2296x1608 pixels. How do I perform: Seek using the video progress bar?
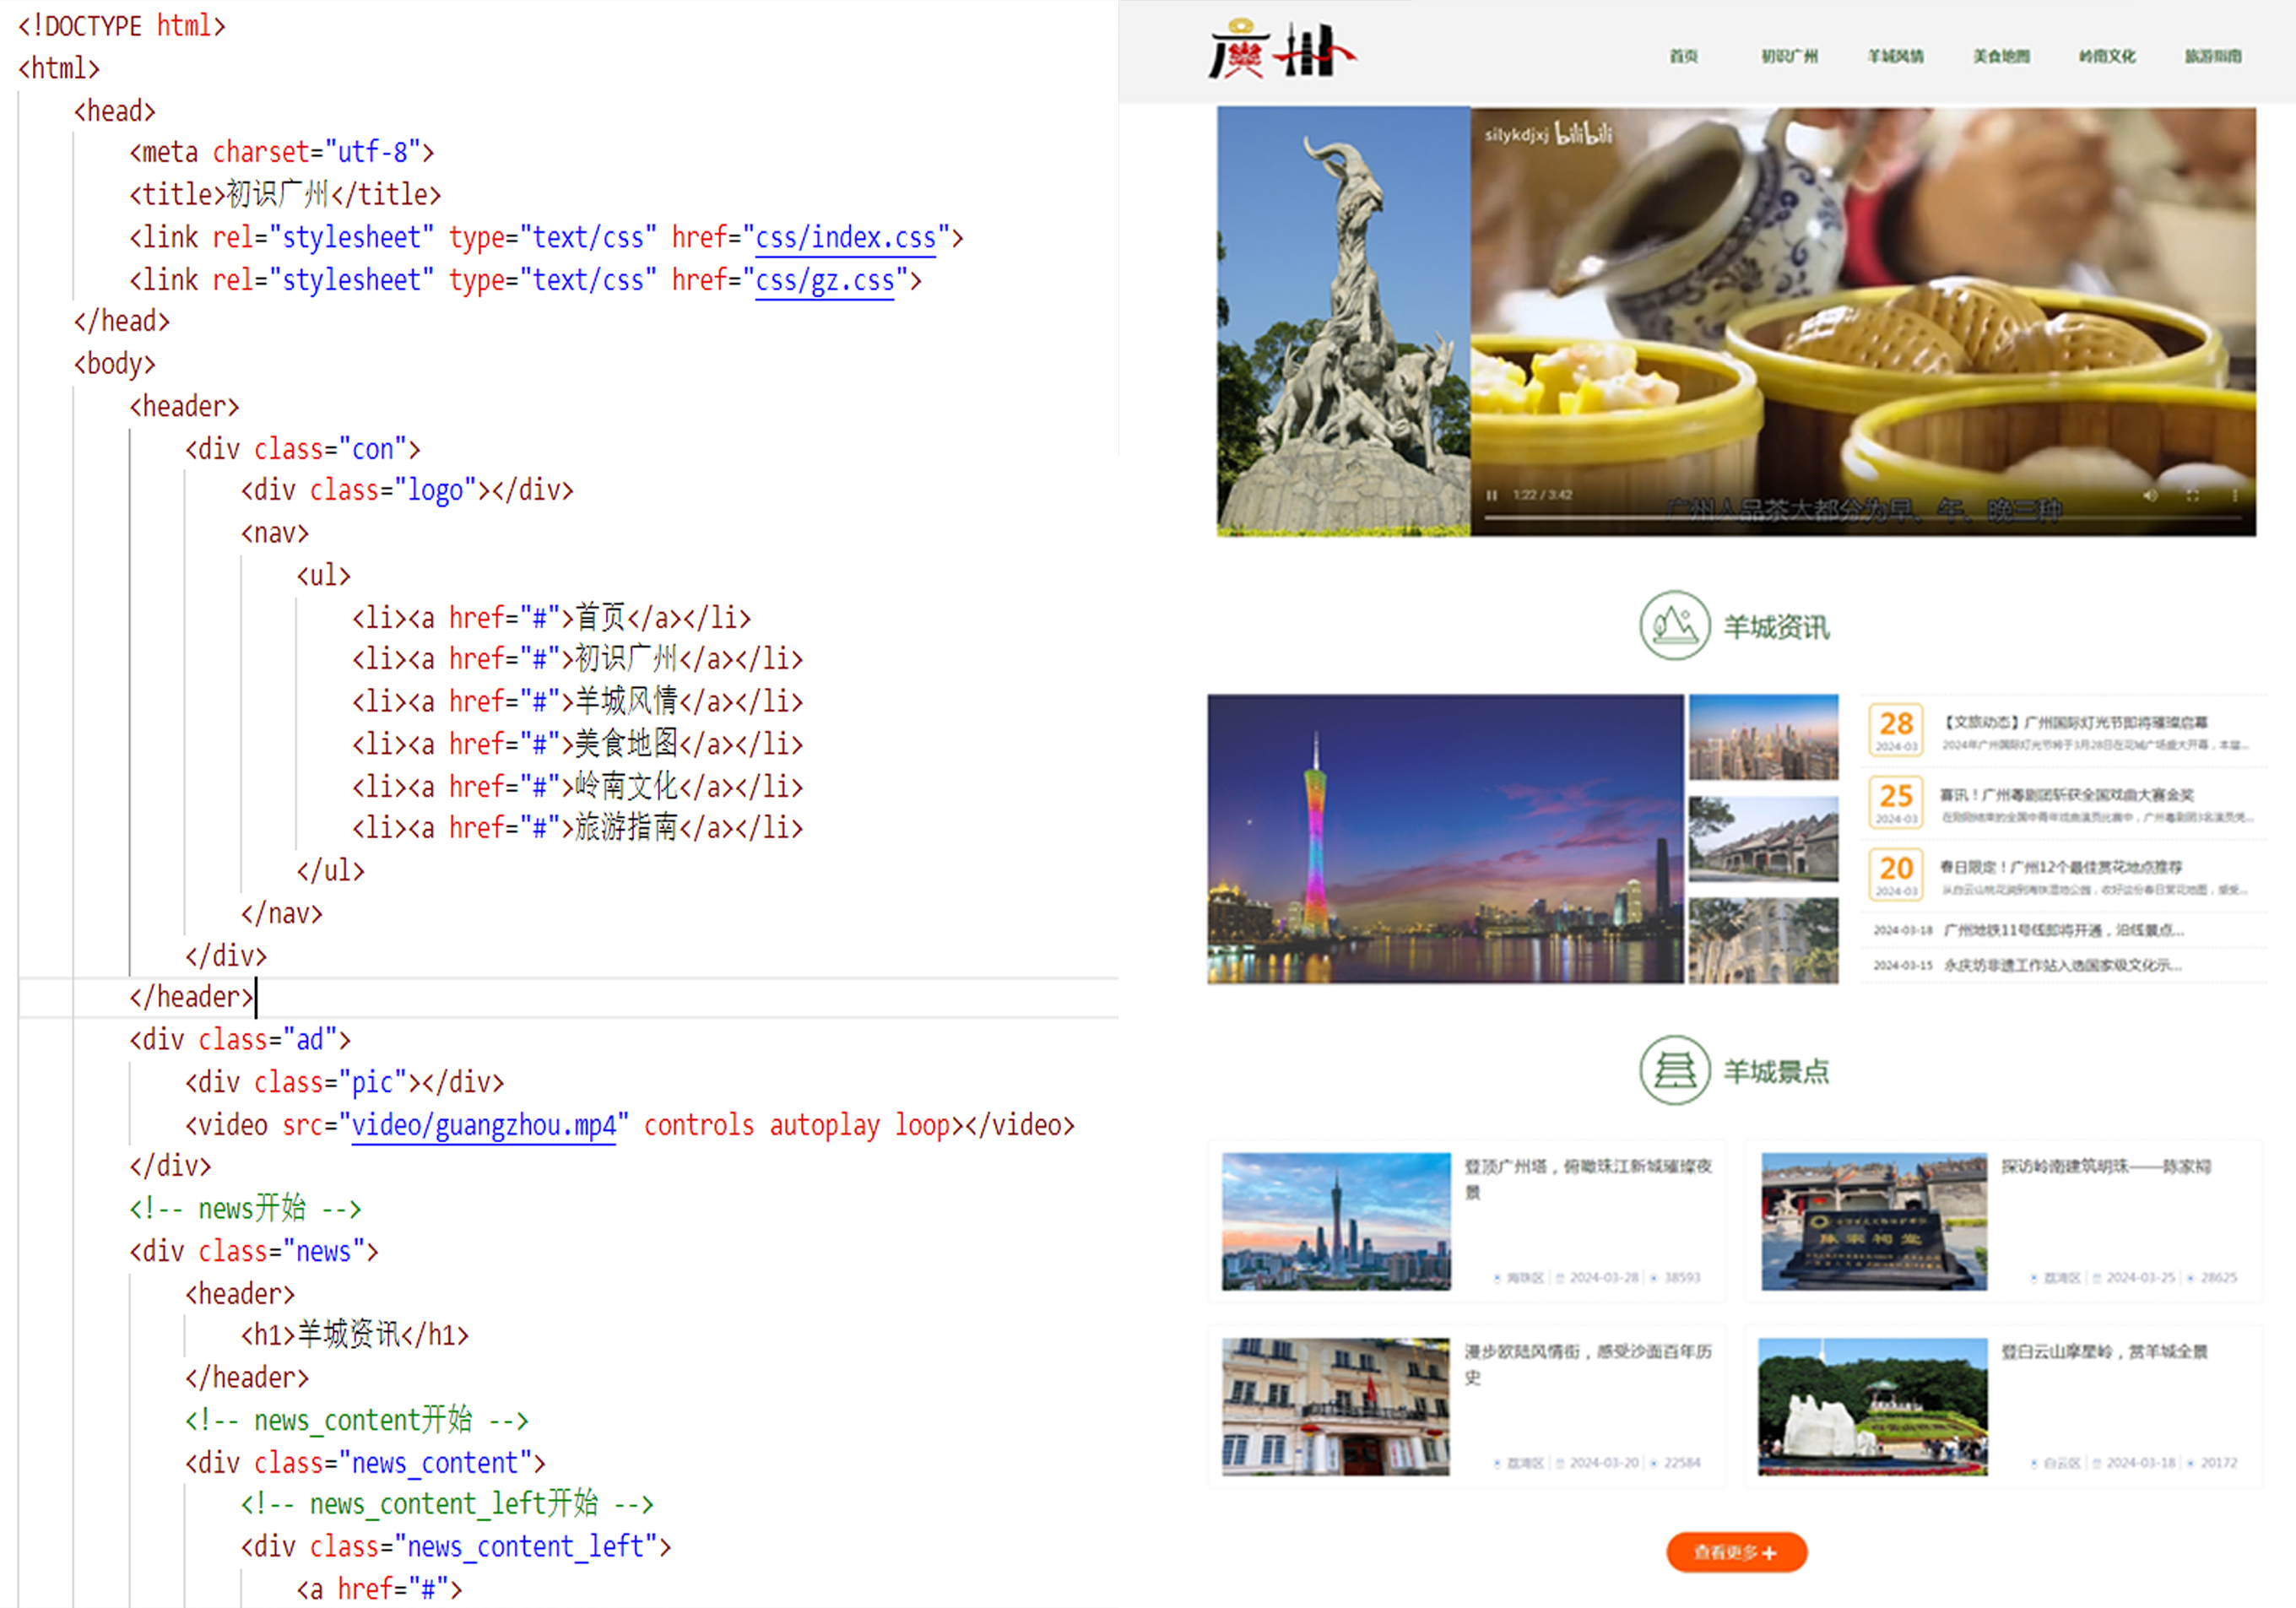1862,517
